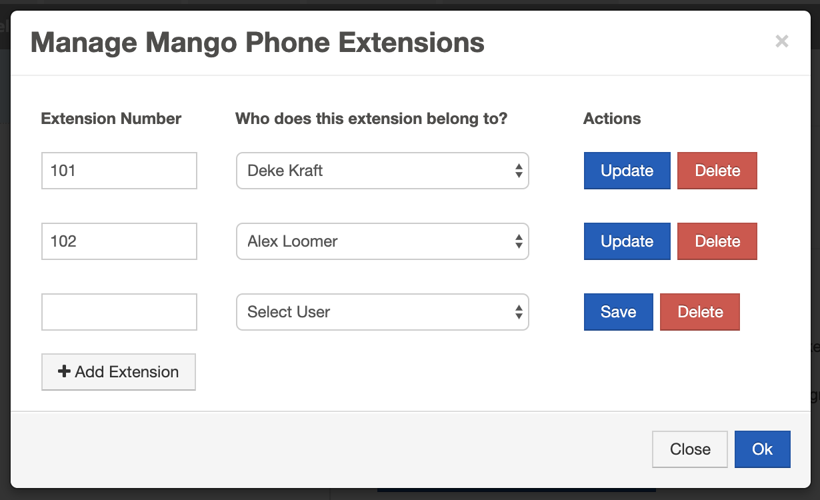Screen dimensions: 820x500
Task: Click inside the extension 101 input field
Action: (x=119, y=171)
